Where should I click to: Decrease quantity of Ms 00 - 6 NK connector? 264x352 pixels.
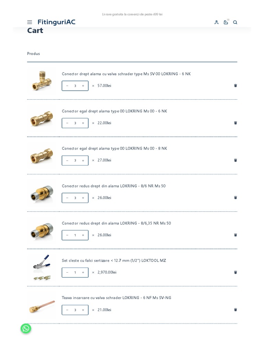[x=67, y=123]
